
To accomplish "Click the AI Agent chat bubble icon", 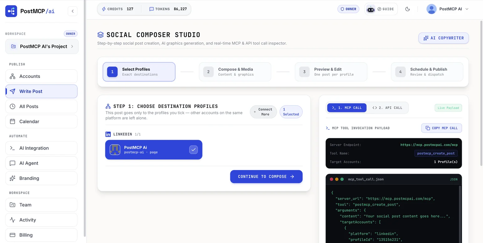I will tap(12, 163).
